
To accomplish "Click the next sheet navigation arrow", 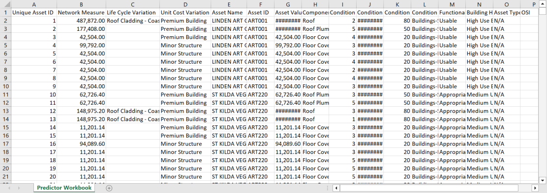I will pyautogui.click(x=19, y=188).
